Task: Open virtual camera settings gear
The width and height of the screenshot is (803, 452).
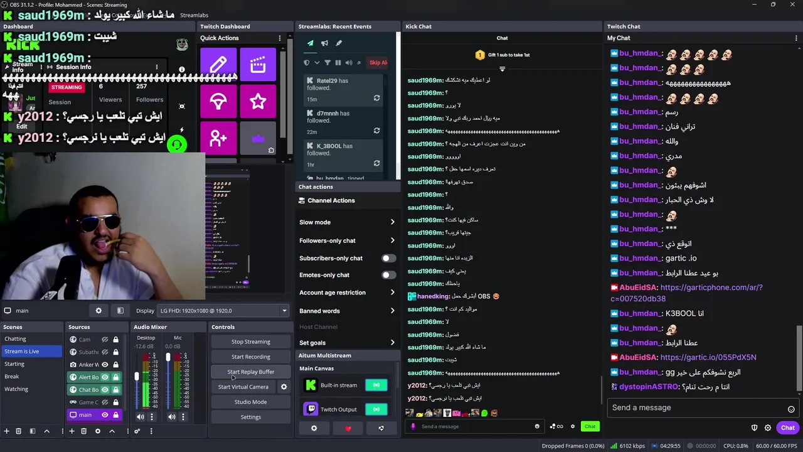Action: point(284,387)
